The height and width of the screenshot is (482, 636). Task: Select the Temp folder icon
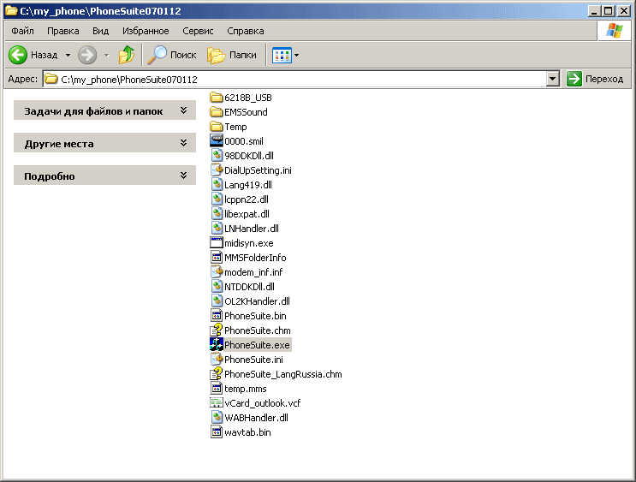point(217,127)
